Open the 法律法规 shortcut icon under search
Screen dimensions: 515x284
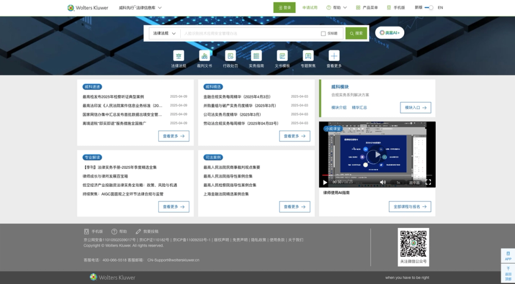(178, 56)
